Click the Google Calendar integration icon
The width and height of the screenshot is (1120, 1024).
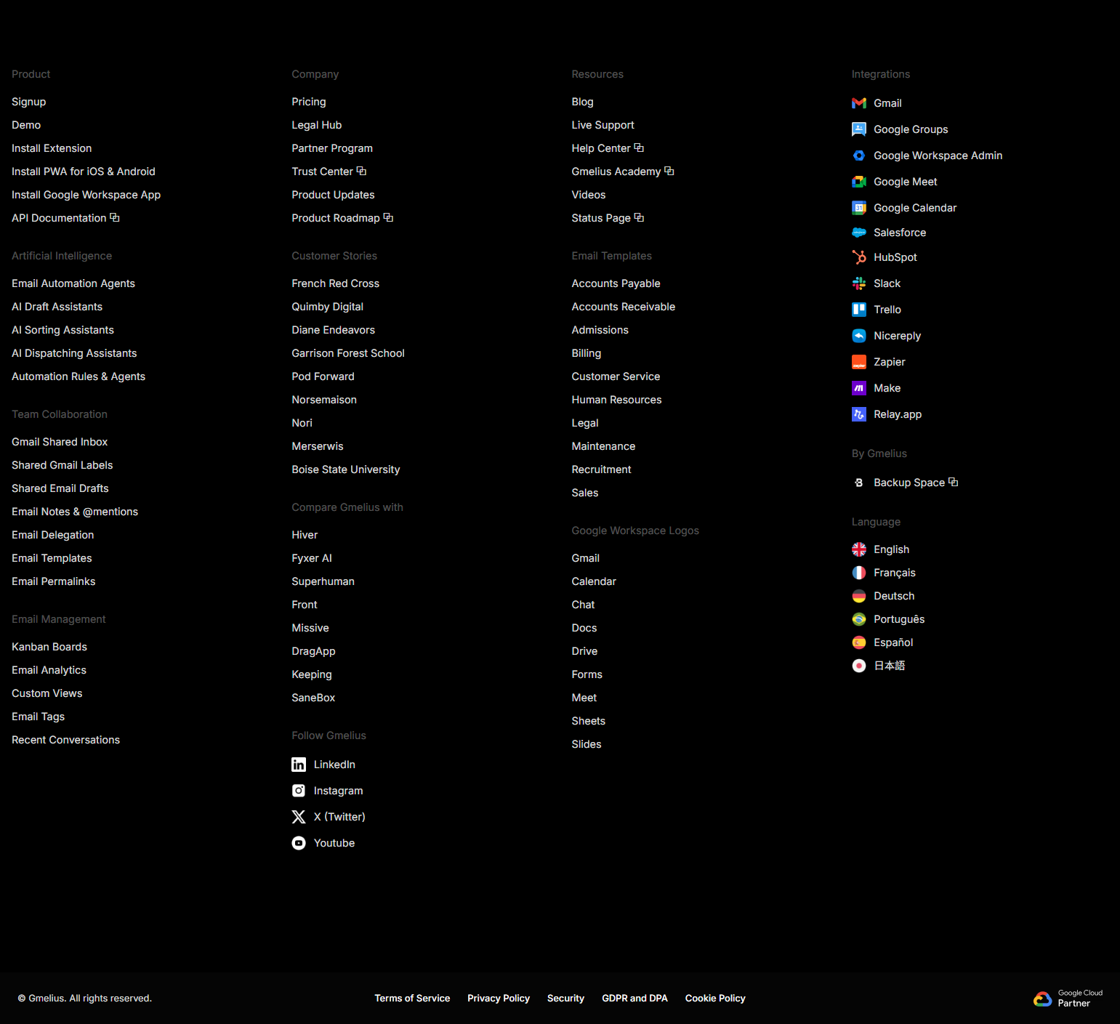point(858,207)
